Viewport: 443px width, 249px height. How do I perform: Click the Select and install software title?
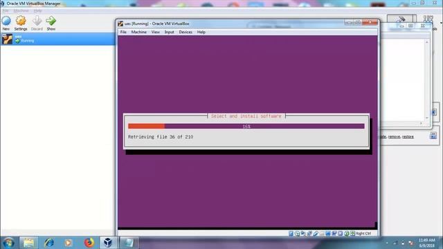[246, 116]
